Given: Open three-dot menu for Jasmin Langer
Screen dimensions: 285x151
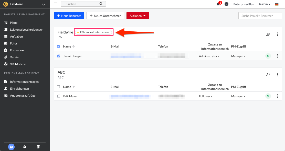Looking at the screenshot, I should (x=277, y=56).
